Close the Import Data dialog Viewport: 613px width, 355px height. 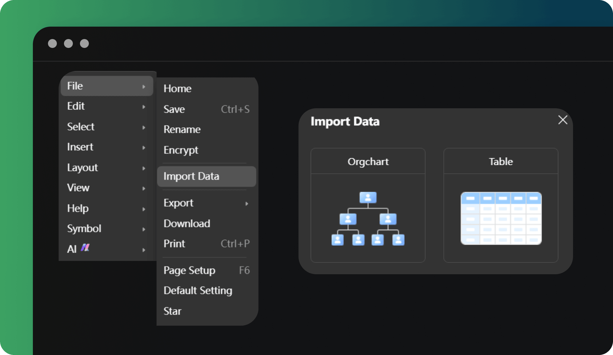[x=563, y=120]
